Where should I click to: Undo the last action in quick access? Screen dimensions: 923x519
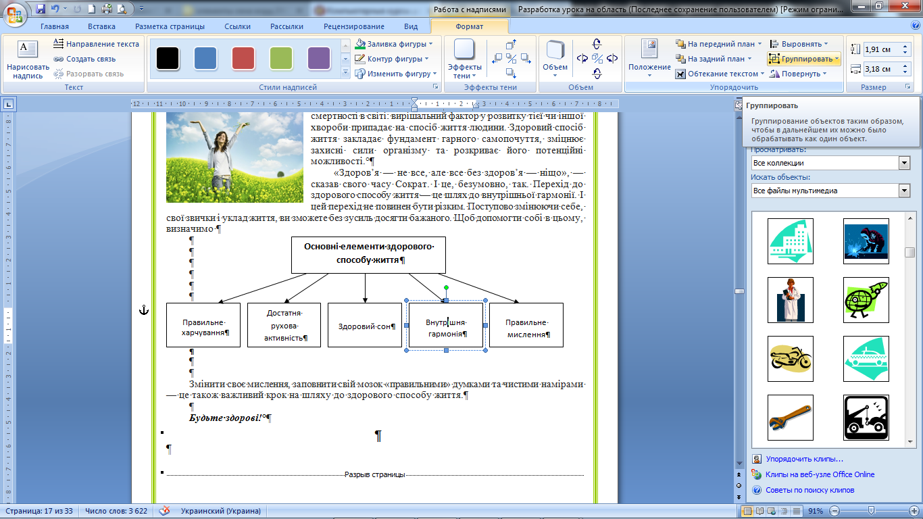pos(57,9)
